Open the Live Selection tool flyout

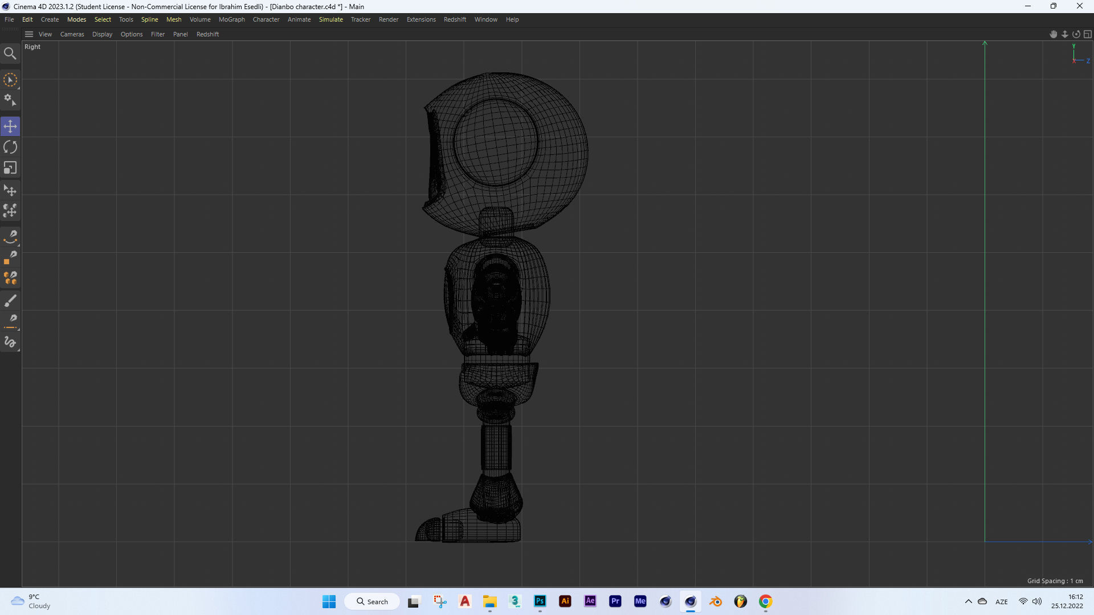[x=18, y=87]
